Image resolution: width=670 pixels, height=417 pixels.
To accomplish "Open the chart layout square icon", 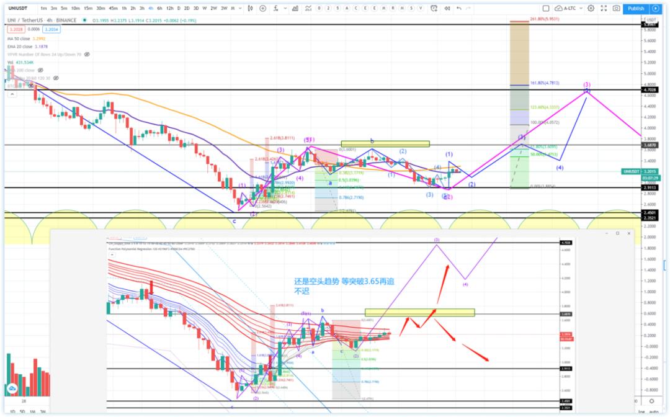I will coord(546,8).
